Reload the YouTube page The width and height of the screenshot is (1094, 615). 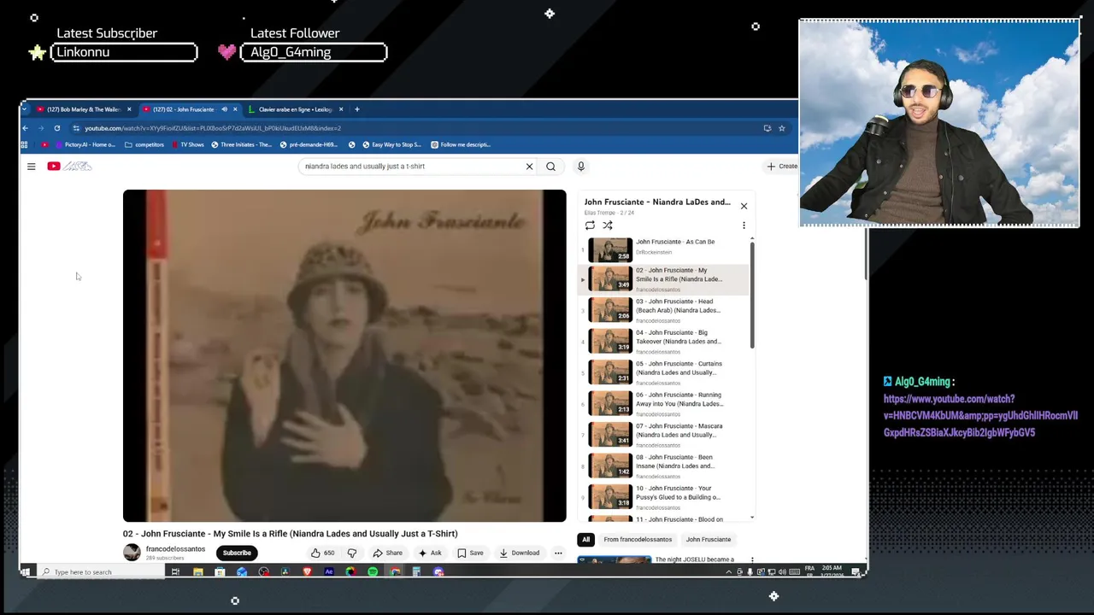(x=57, y=128)
